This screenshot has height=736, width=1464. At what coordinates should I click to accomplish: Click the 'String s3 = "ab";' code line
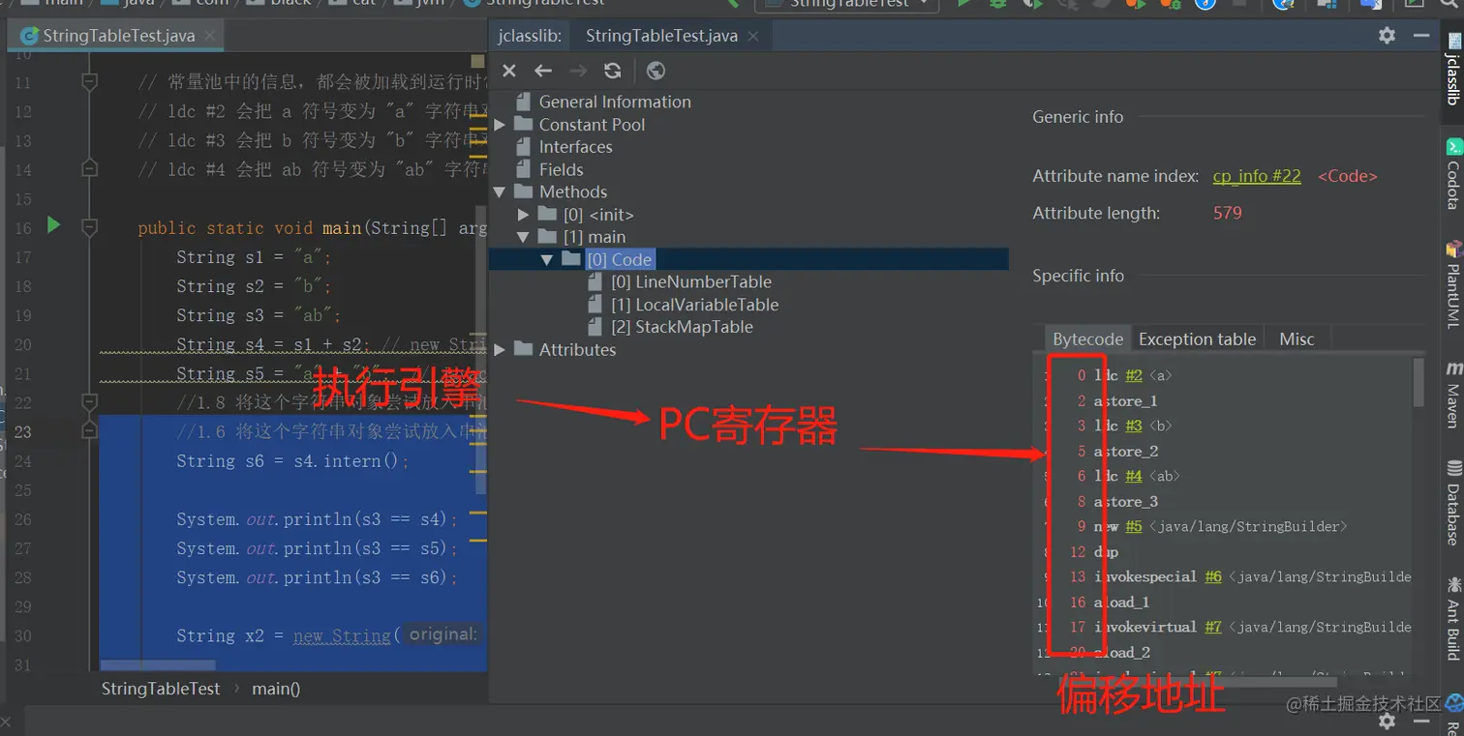click(259, 315)
